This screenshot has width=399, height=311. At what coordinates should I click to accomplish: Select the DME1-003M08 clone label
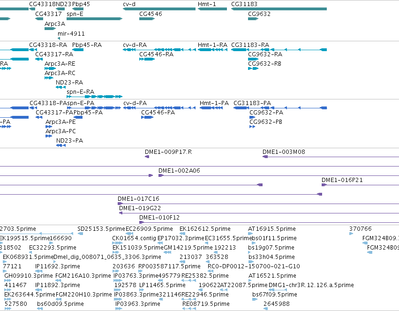[x=284, y=152]
